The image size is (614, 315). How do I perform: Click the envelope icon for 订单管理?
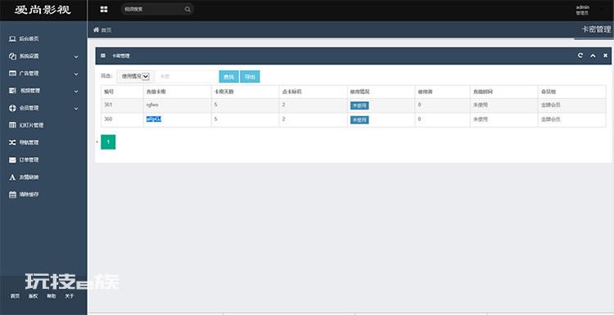[12, 160]
